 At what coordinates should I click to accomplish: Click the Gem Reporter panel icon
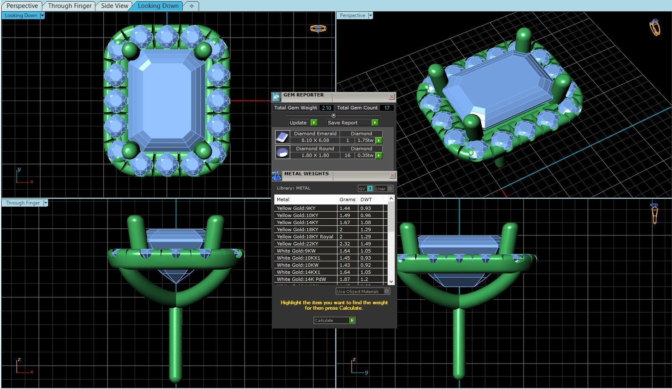click(276, 97)
